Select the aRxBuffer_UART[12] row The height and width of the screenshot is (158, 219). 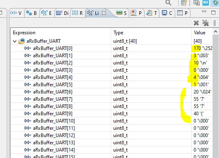(112, 135)
